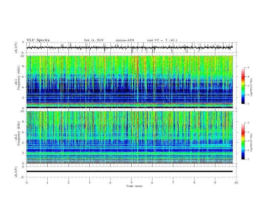Screen dimensions: 266x205
Task: Click the time-axis tick label "3"
Action: [89, 183]
